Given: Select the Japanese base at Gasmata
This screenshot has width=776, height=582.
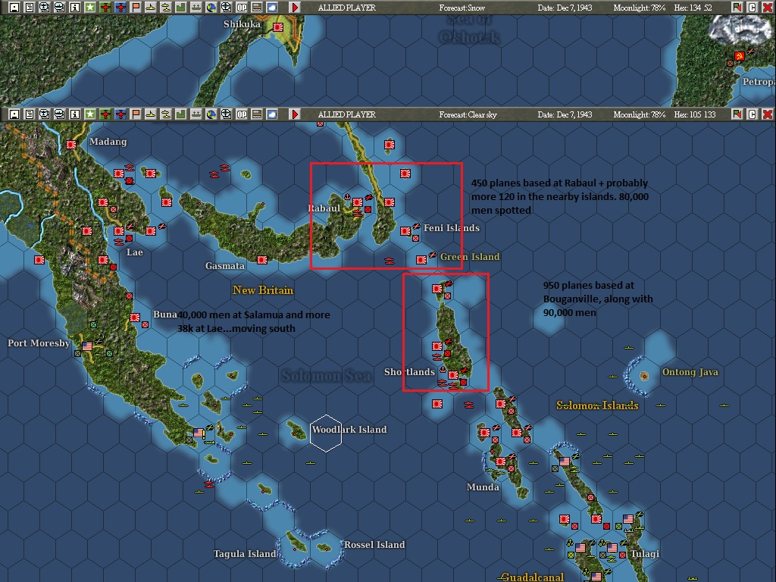Looking at the screenshot, I should tap(262, 260).
